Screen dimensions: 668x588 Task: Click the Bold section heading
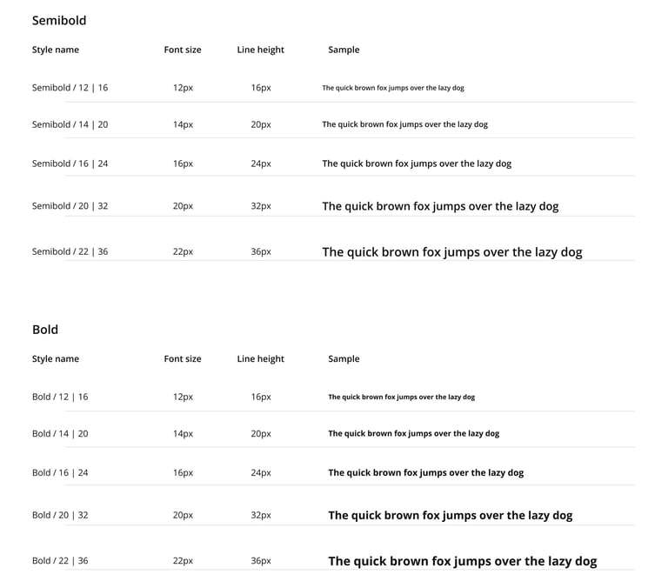tap(45, 330)
